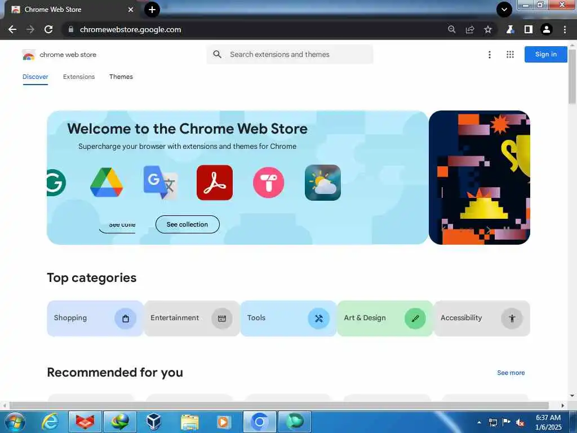Click the Sign in button
The height and width of the screenshot is (433, 577).
click(545, 54)
